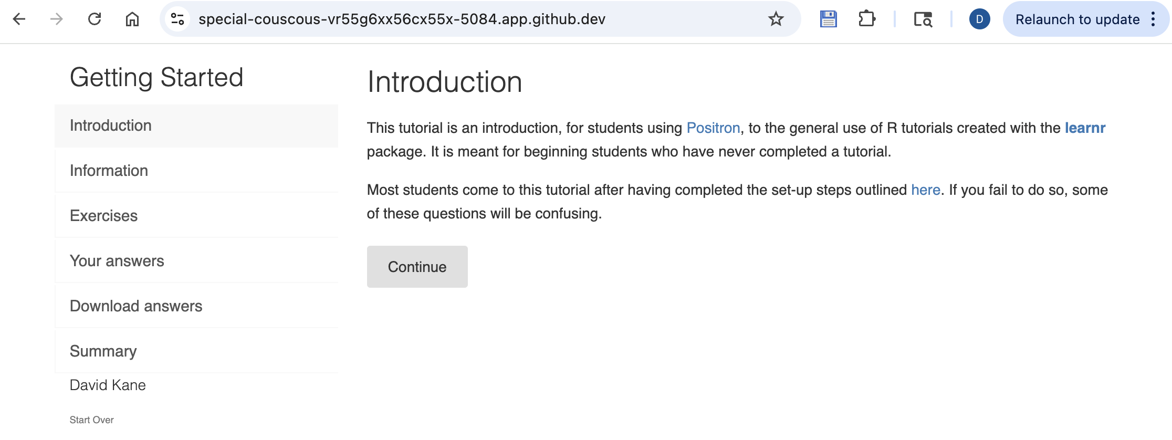1172x440 pixels.
Task: Open the Your answers section
Action: point(117,261)
